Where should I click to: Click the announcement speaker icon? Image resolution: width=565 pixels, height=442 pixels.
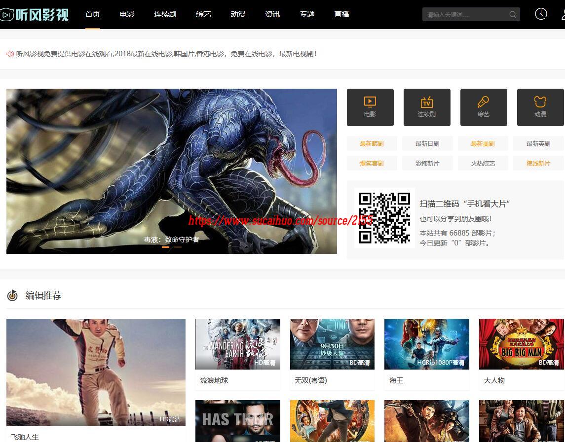10,54
